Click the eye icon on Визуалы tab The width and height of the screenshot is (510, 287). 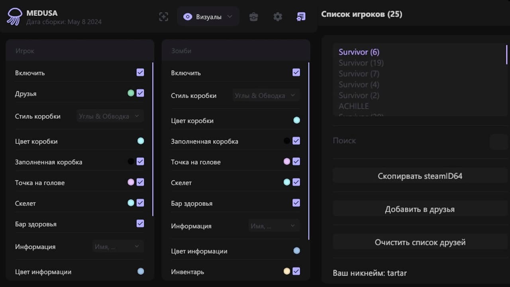(x=188, y=17)
